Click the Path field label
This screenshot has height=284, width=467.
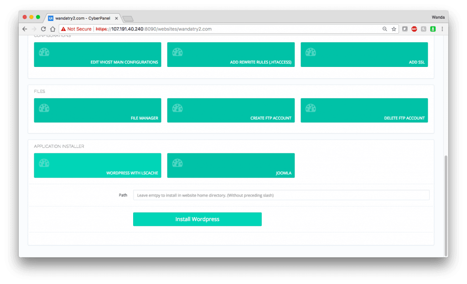[123, 195]
